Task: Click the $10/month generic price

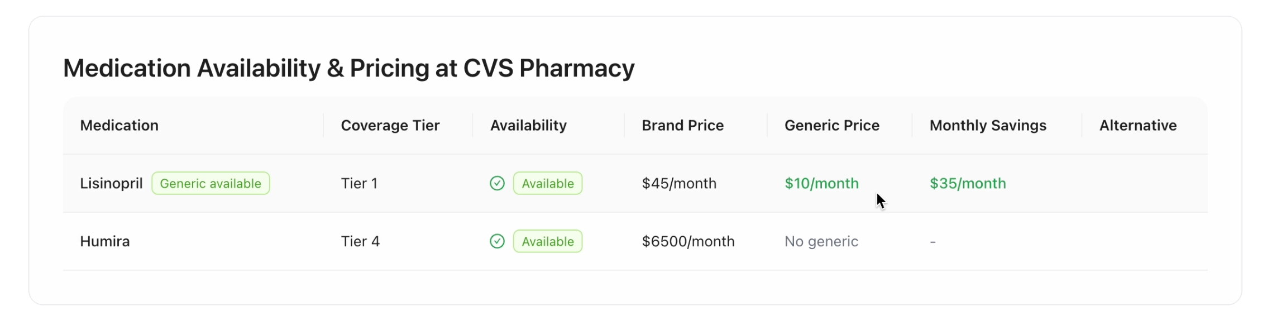Action: pyautogui.click(x=821, y=183)
